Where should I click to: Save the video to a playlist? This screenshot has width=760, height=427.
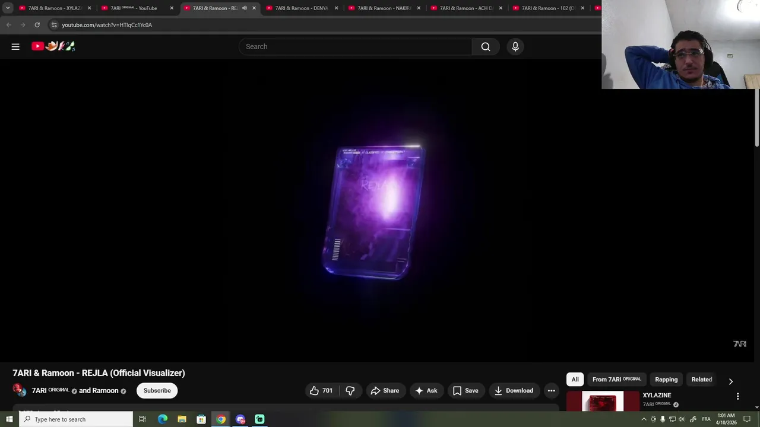[465, 390]
